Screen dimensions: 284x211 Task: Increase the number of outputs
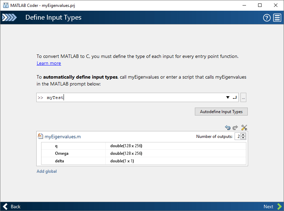point(243,135)
